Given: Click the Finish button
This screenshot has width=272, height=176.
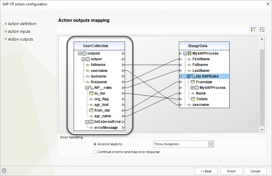Looking at the screenshot, I should [x=231, y=171].
